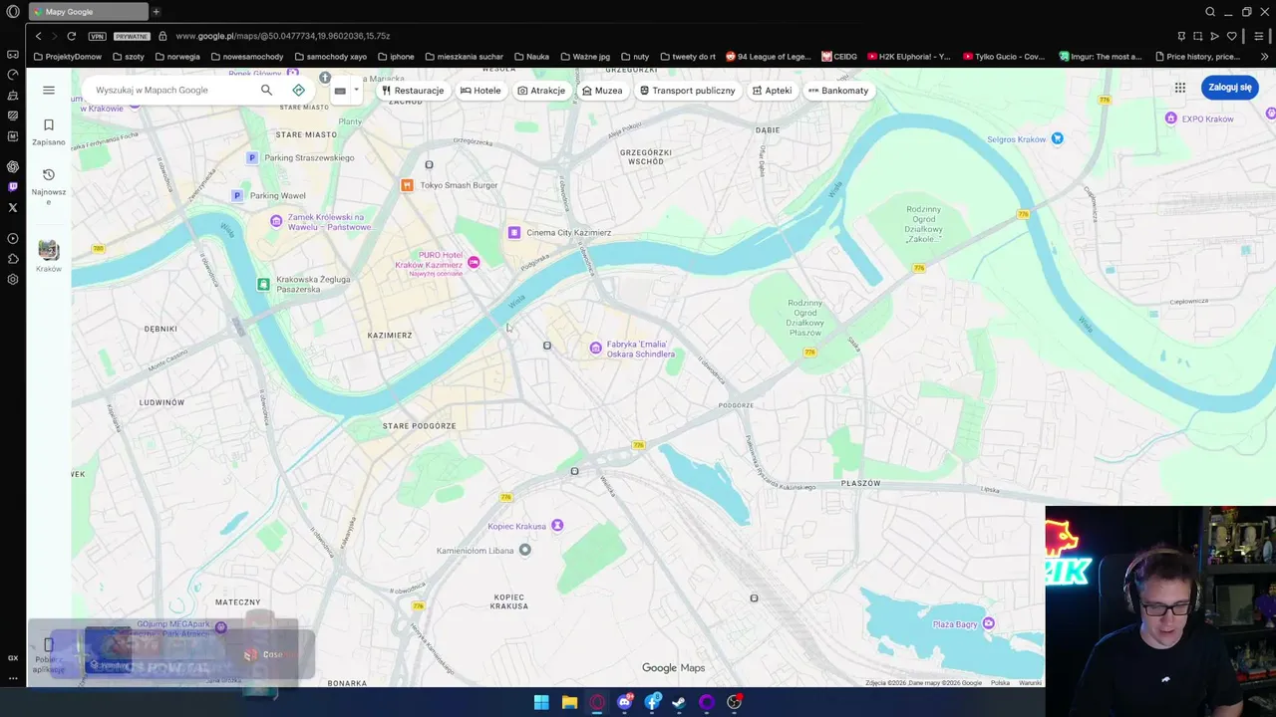
Task: Open the Google apps grid
Action: click(1179, 88)
